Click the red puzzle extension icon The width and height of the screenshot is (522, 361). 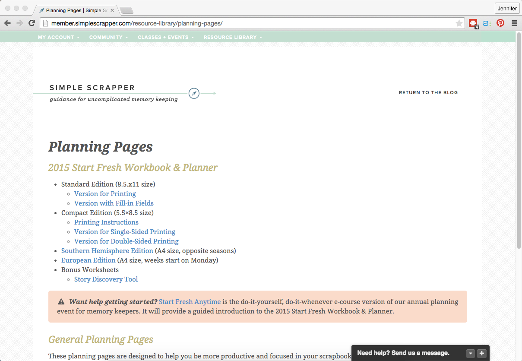[473, 23]
